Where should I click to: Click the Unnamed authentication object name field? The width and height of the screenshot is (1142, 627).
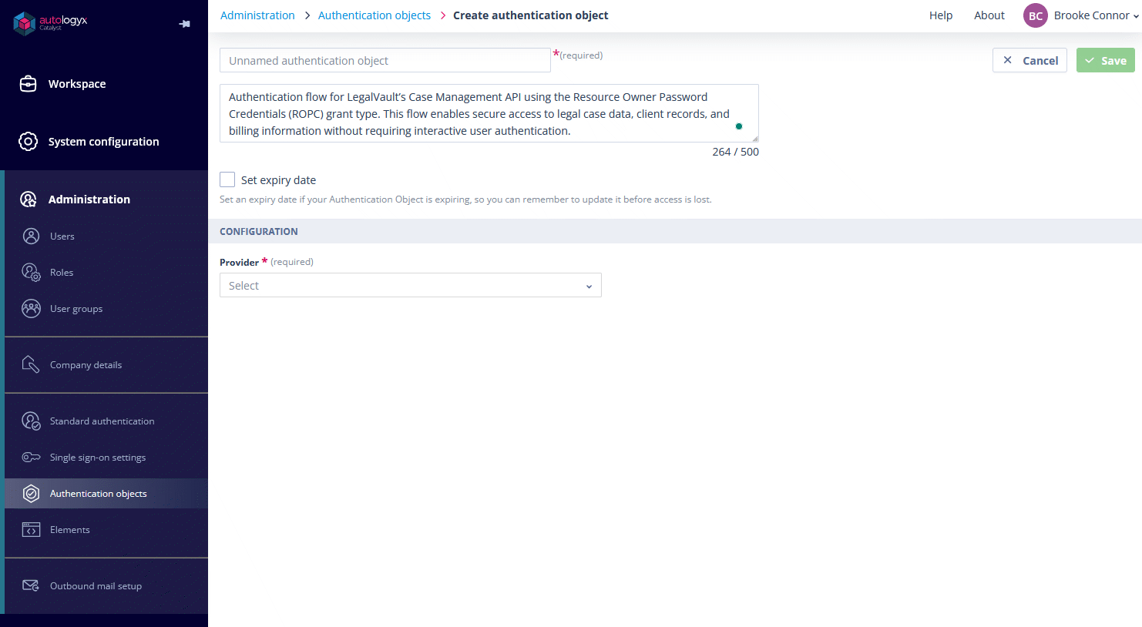(385, 60)
